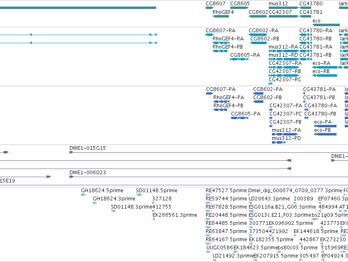This screenshot has height=262, width=348.
Task: Click the GH18624.5prime EST
Action: click(x=83, y=195)
